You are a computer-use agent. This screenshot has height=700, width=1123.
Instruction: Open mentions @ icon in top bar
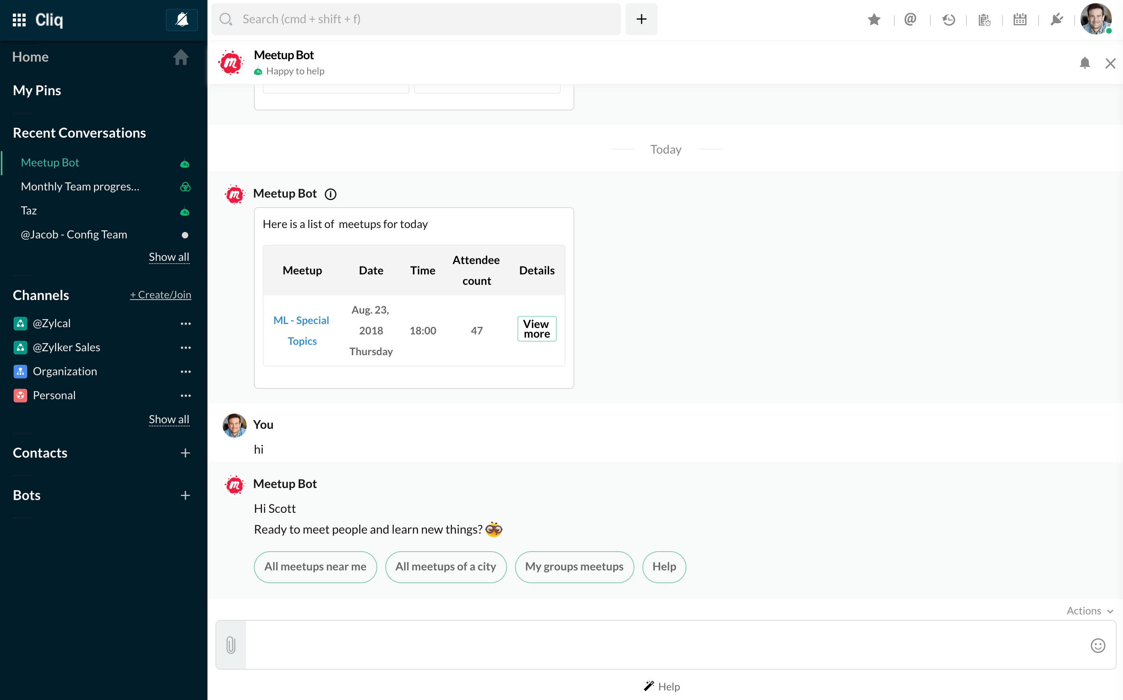pos(910,20)
